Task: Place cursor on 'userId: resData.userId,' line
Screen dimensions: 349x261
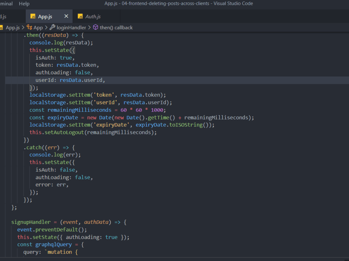Action: pyautogui.click(x=70, y=80)
